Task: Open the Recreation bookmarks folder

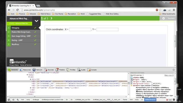Action: (x=70, y=14)
